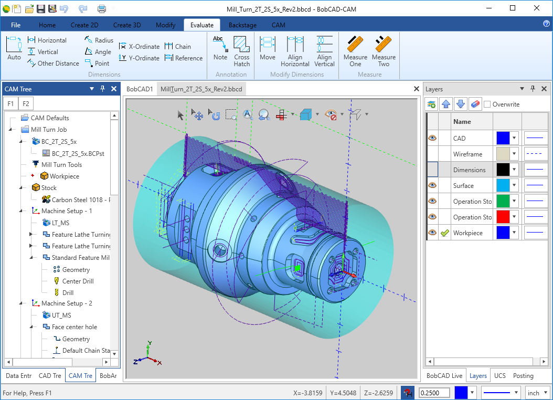
Task: Click the add new layer icon
Action: [432, 104]
